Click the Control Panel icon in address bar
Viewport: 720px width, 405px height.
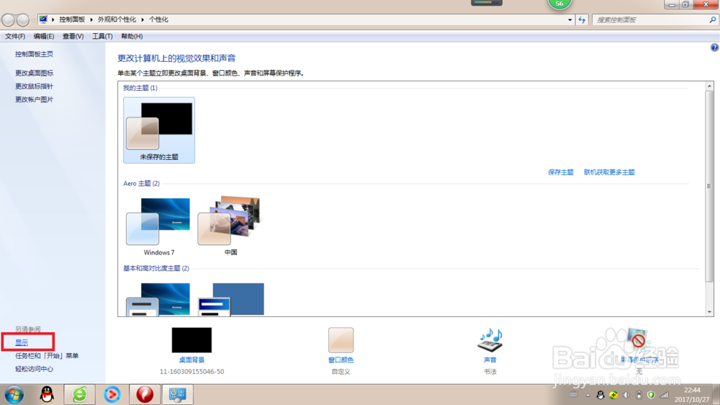(43, 19)
